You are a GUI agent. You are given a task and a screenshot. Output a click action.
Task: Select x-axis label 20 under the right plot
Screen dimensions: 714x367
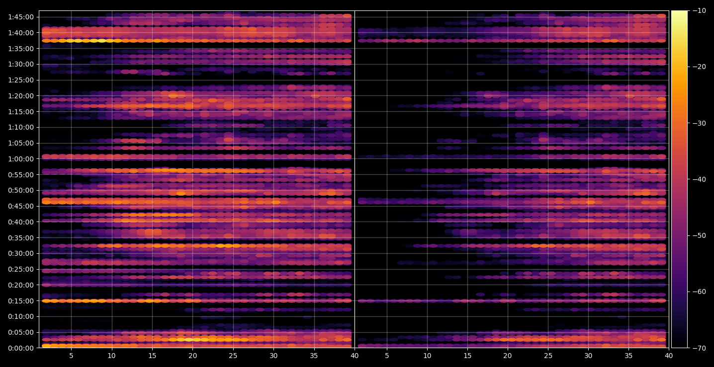point(508,356)
